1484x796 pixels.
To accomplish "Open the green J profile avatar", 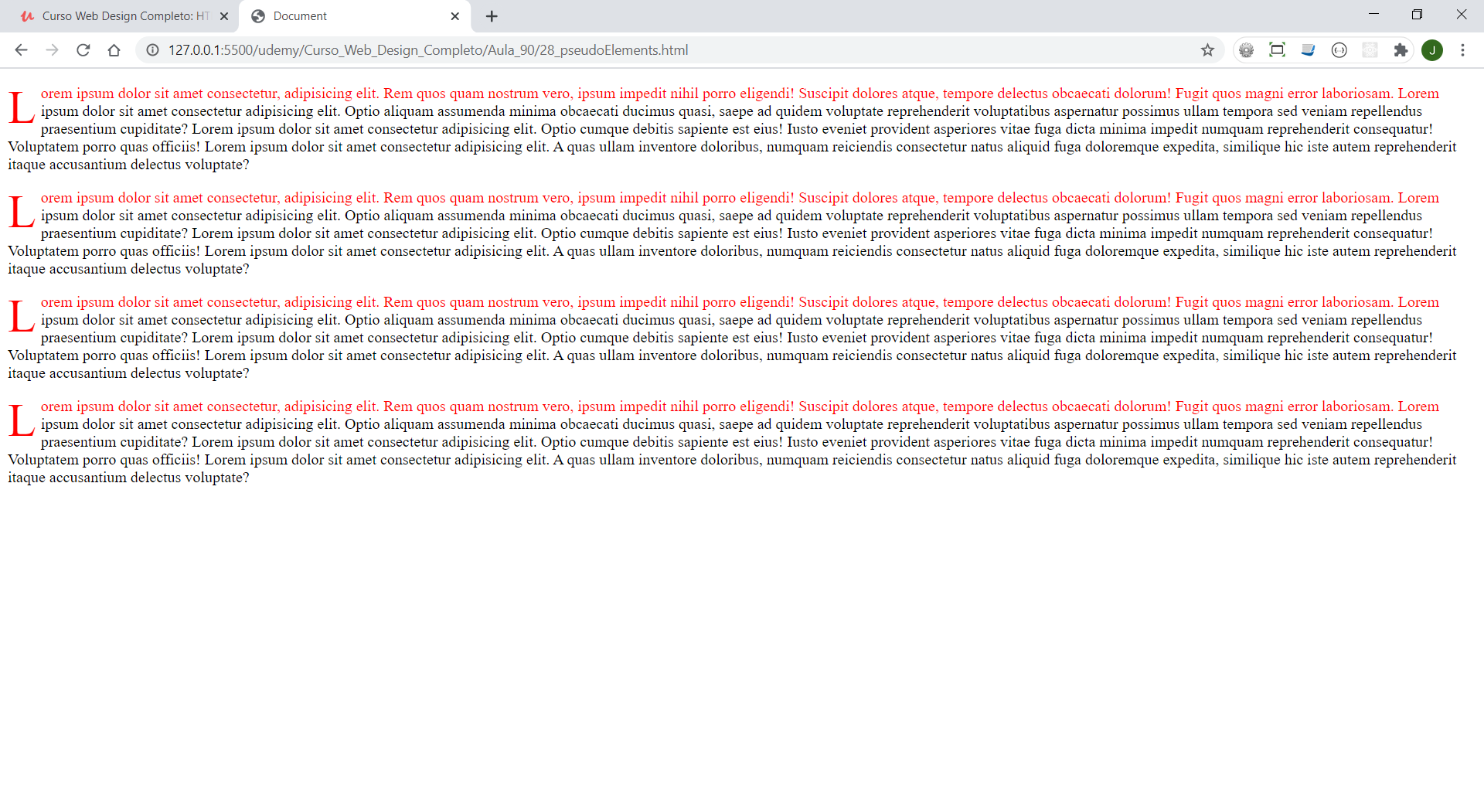I will click(x=1432, y=50).
